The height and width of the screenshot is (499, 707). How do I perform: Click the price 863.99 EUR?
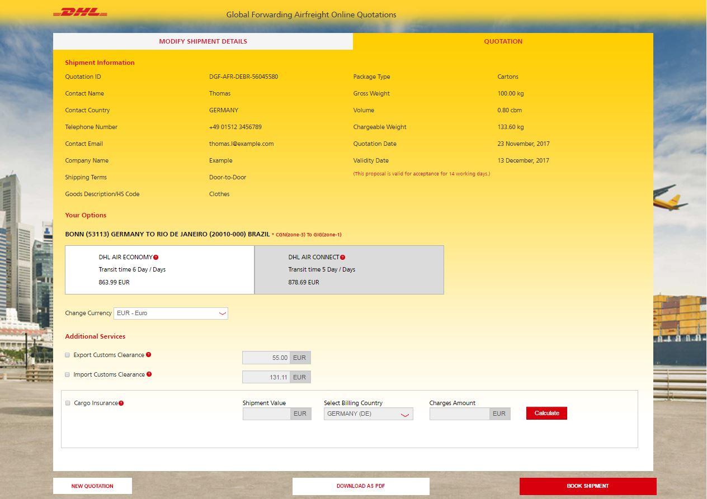point(114,283)
